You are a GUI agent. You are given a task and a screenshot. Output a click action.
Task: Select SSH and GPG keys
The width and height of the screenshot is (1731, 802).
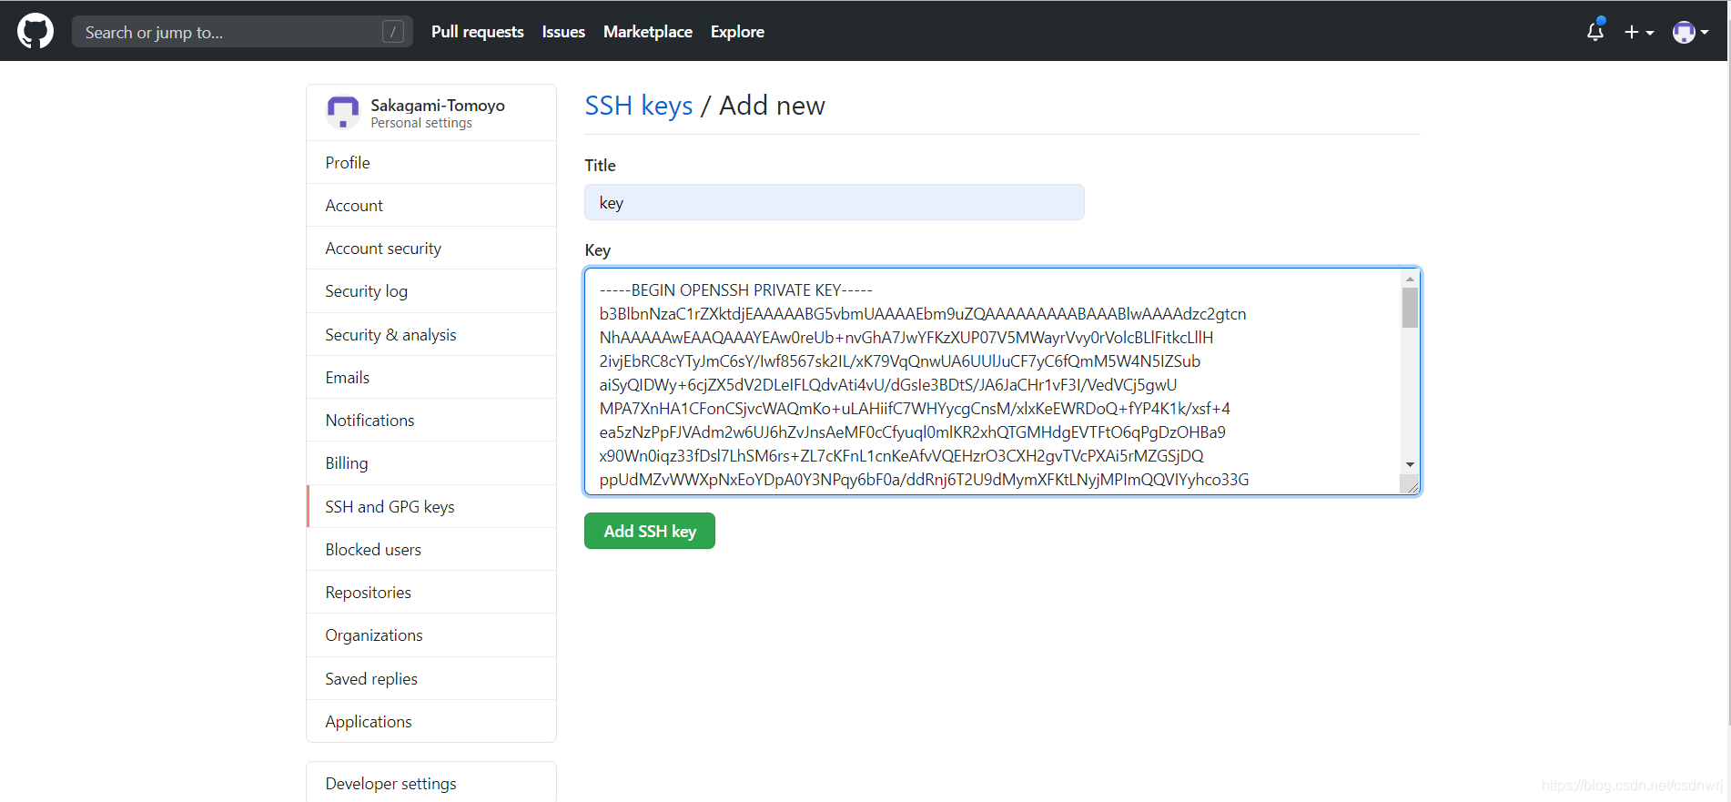431,507
